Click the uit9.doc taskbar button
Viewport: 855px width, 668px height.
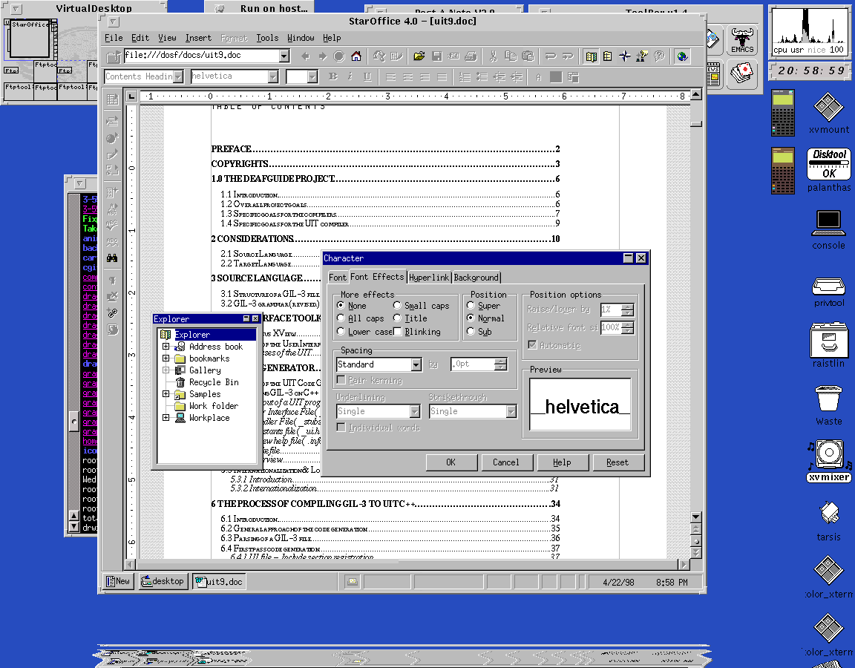219,581
